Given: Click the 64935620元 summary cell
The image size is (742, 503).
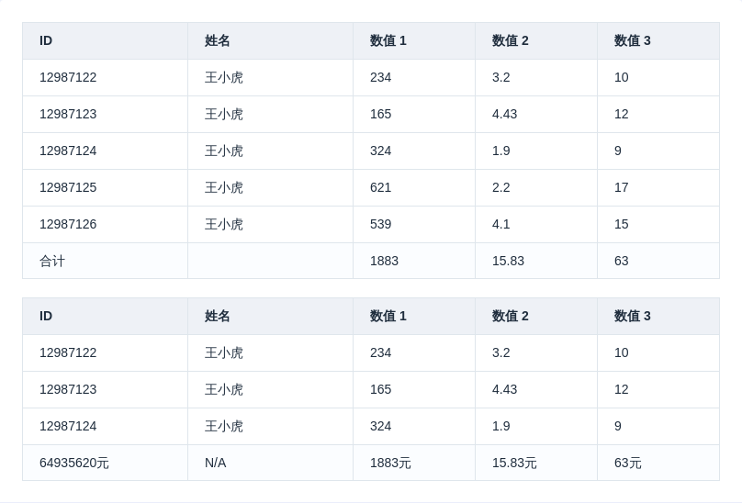Looking at the screenshot, I should coord(74,463).
